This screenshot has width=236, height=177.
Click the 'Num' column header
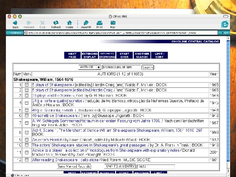coord(17,74)
